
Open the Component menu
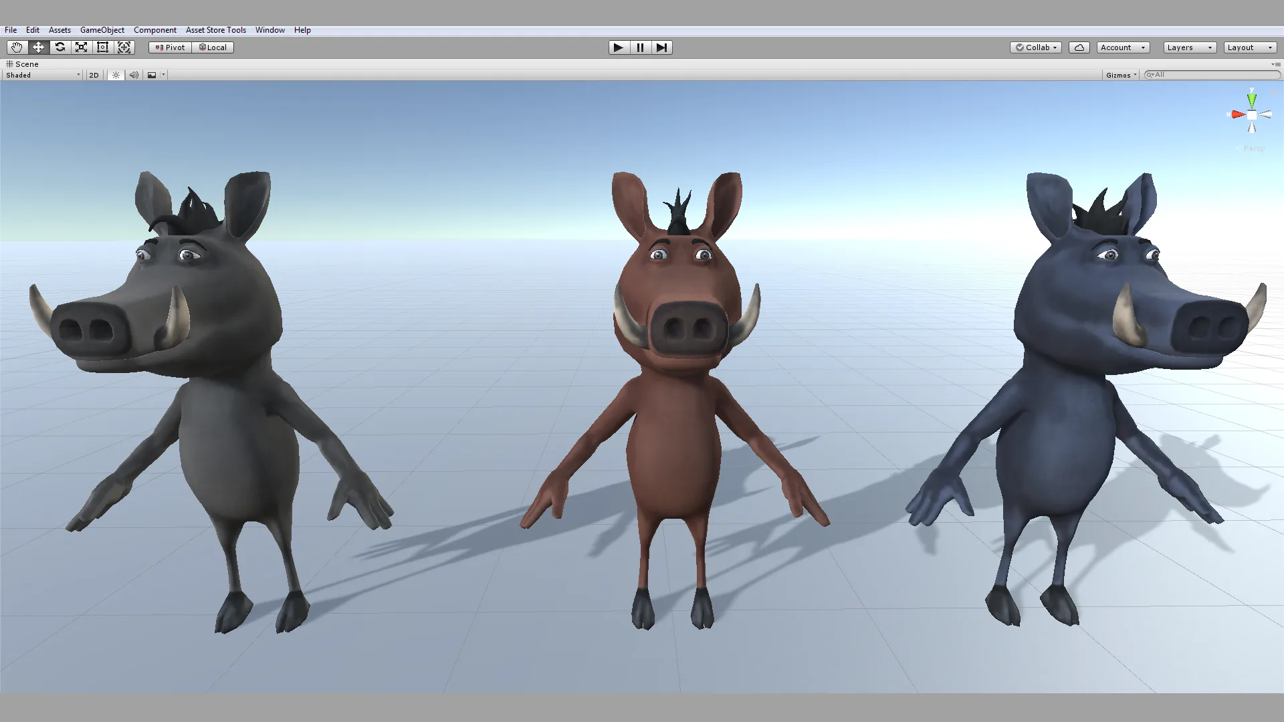155,30
